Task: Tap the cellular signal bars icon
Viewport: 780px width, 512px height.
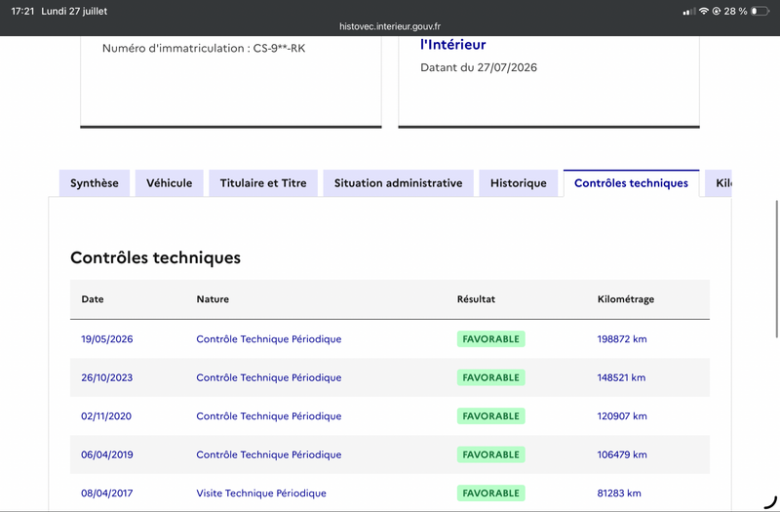Action: [689, 12]
